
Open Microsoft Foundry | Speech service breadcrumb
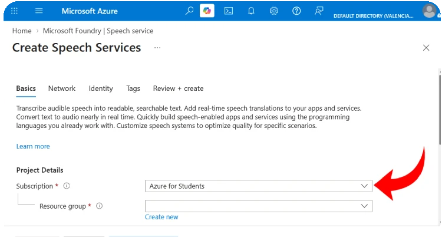click(x=98, y=31)
